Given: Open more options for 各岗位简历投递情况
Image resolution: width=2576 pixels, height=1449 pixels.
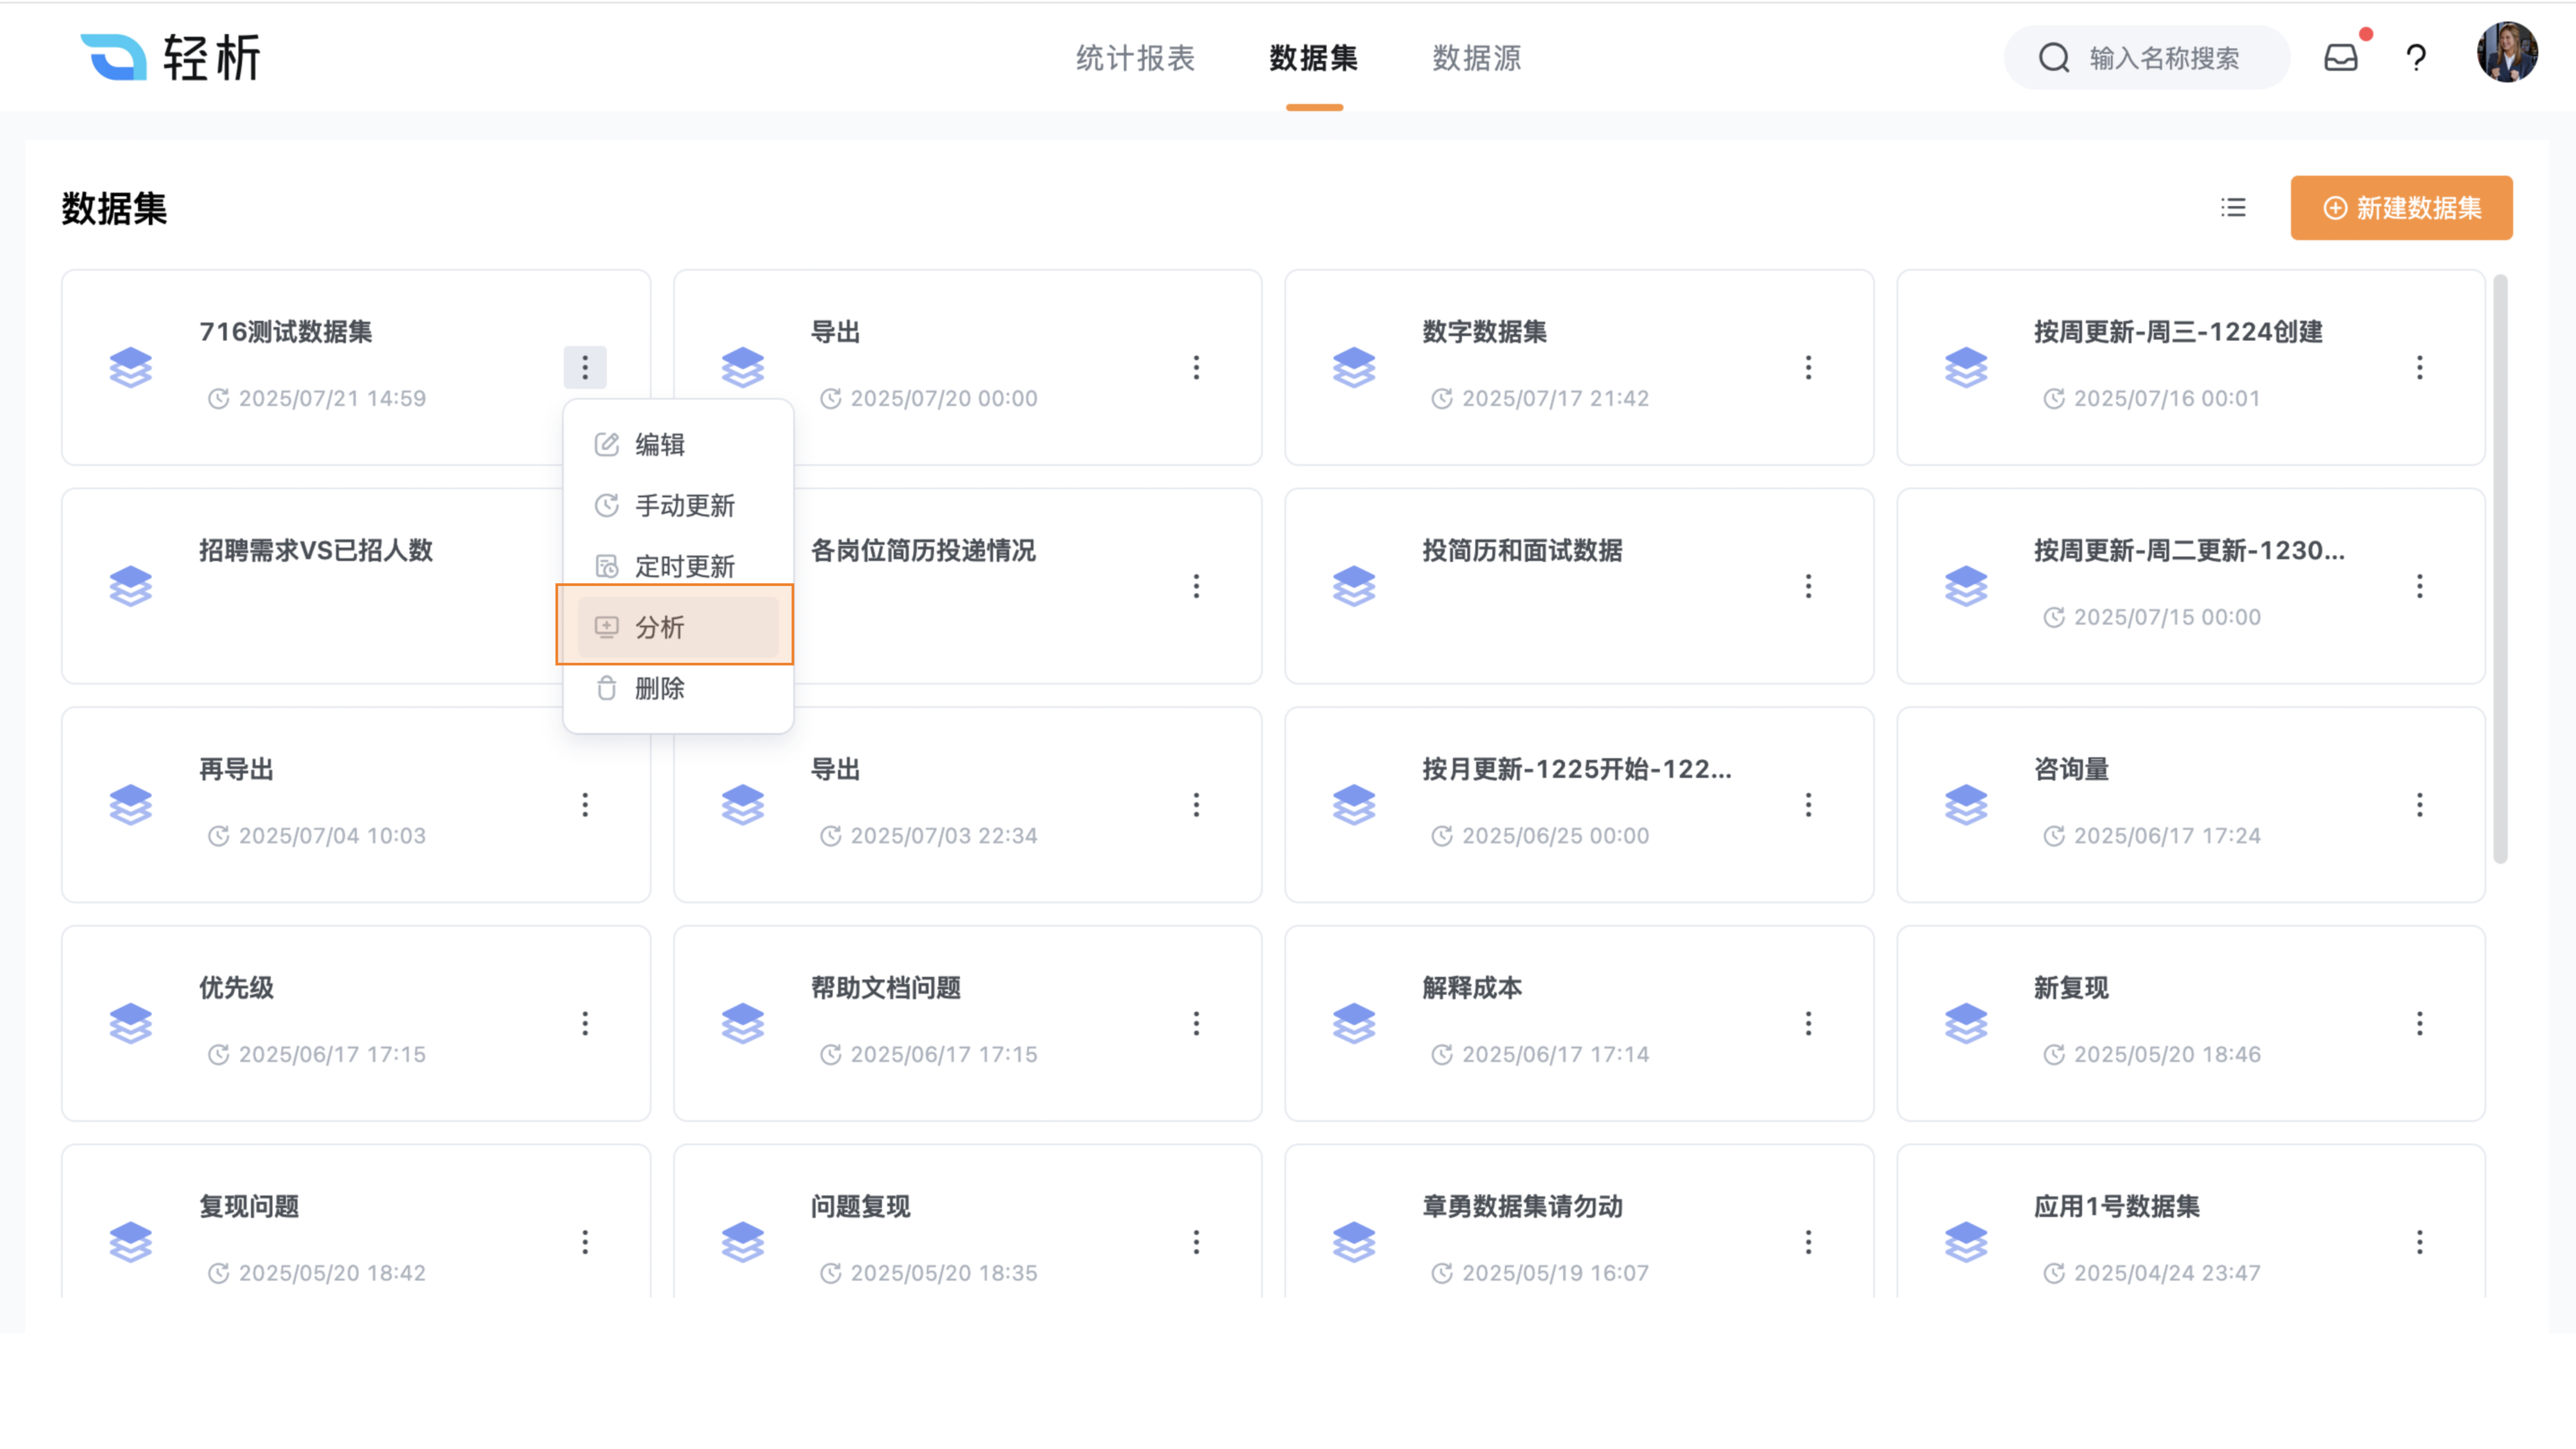Looking at the screenshot, I should click(x=1196, y=586).
